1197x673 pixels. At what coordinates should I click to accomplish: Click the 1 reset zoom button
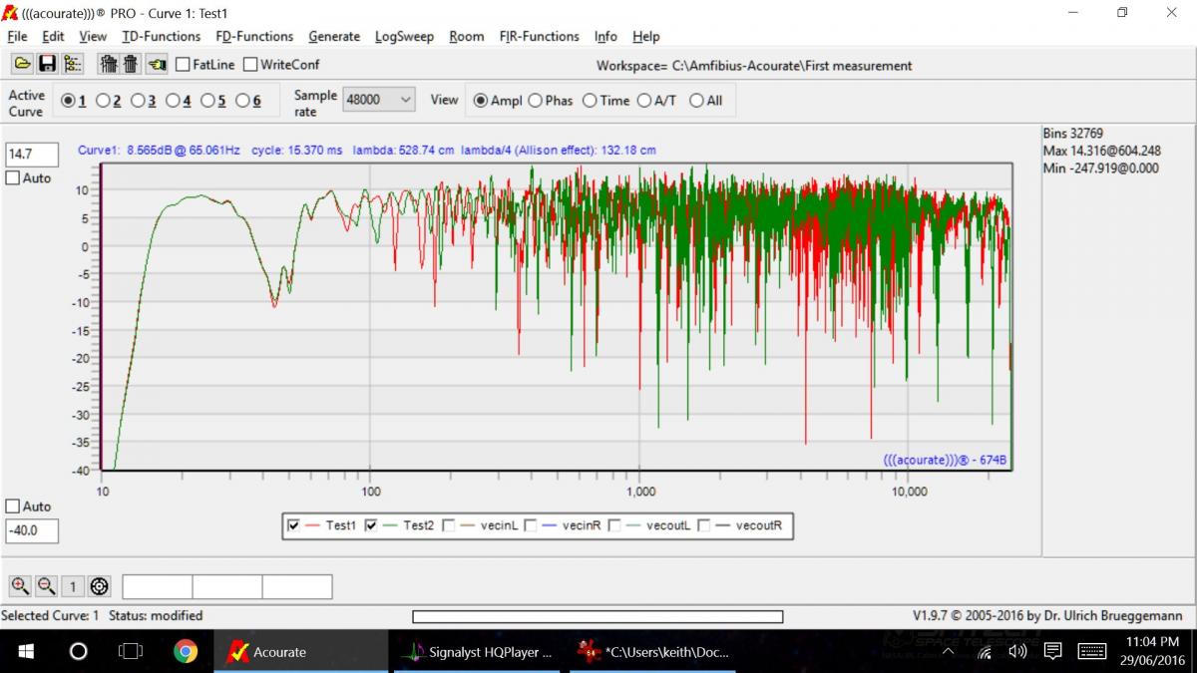tap(72, 586)
